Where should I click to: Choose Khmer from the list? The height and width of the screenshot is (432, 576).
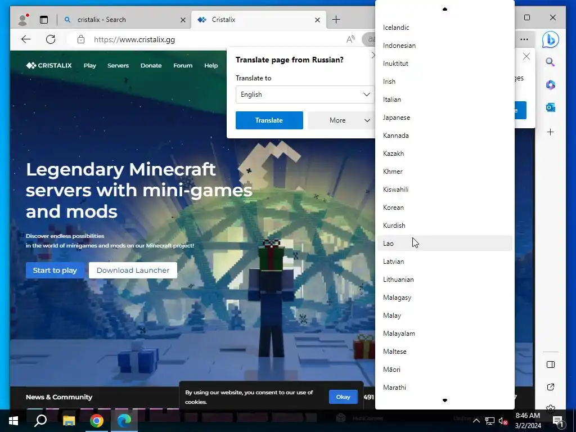click(x=445, y=172)
